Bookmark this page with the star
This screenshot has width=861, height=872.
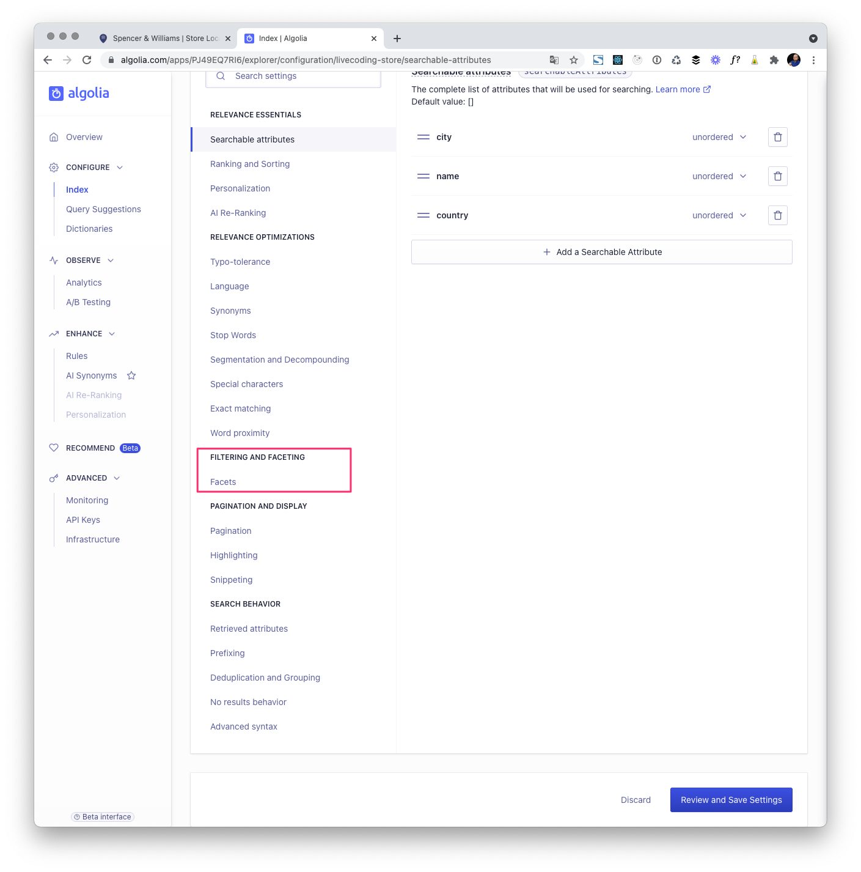[x=574, y=60]
